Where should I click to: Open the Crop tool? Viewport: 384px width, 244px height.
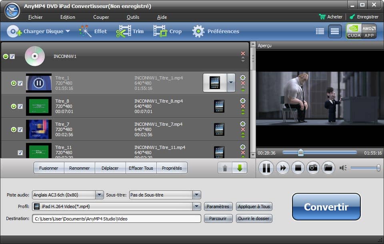(160, 31)
